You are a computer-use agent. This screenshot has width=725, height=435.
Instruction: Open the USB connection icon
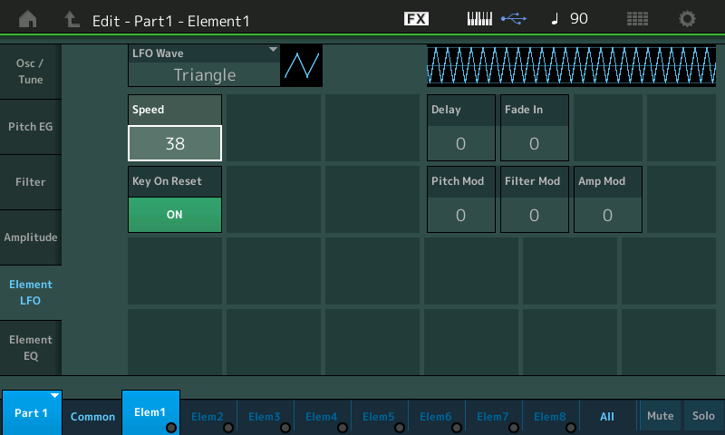tap(514, 19)
